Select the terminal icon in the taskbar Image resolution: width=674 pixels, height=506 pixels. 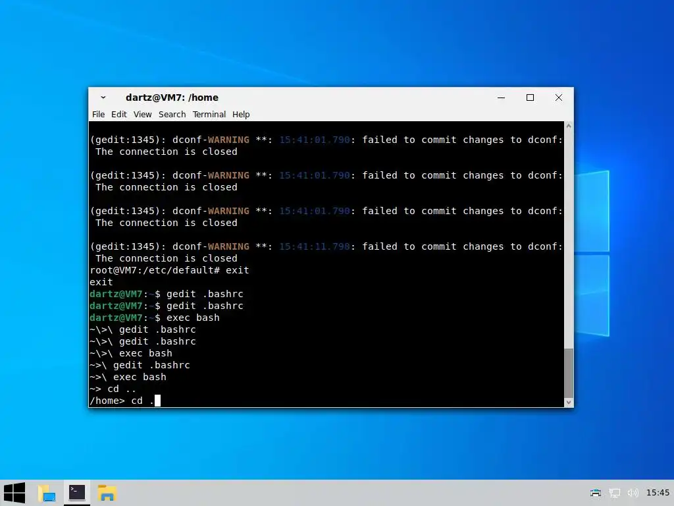[x=77, y=493]
